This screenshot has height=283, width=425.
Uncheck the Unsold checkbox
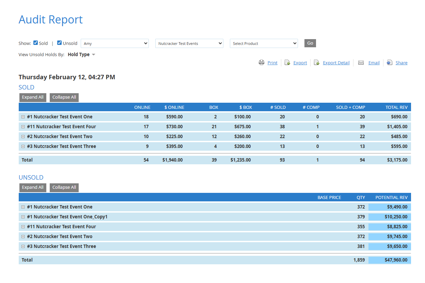(59, 43)
